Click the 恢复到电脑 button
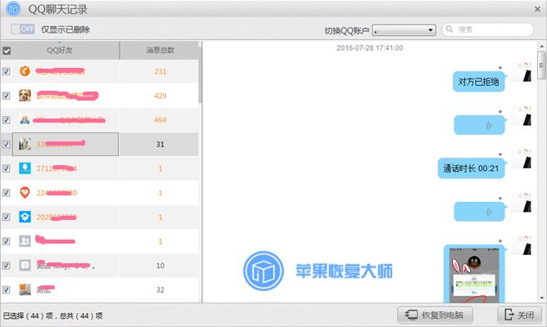The height and width of the screenshot is (327, 547). click(x=435, y=315)
